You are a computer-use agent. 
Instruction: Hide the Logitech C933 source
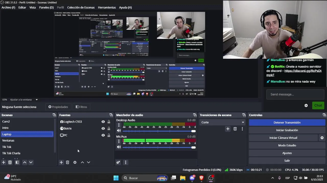[103, 122]
